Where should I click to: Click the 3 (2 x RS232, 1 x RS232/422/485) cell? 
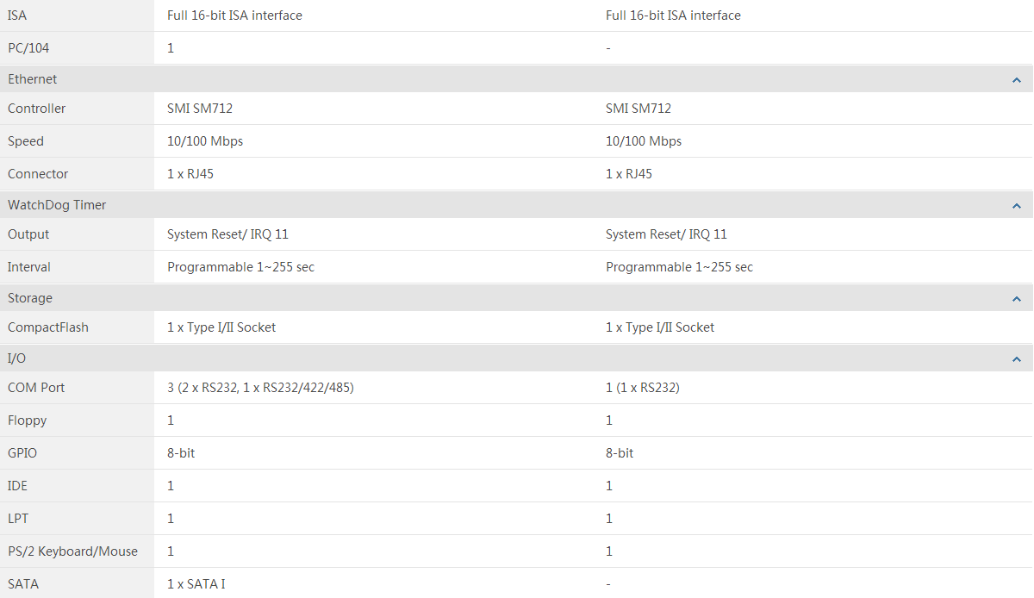click(260, 388)
